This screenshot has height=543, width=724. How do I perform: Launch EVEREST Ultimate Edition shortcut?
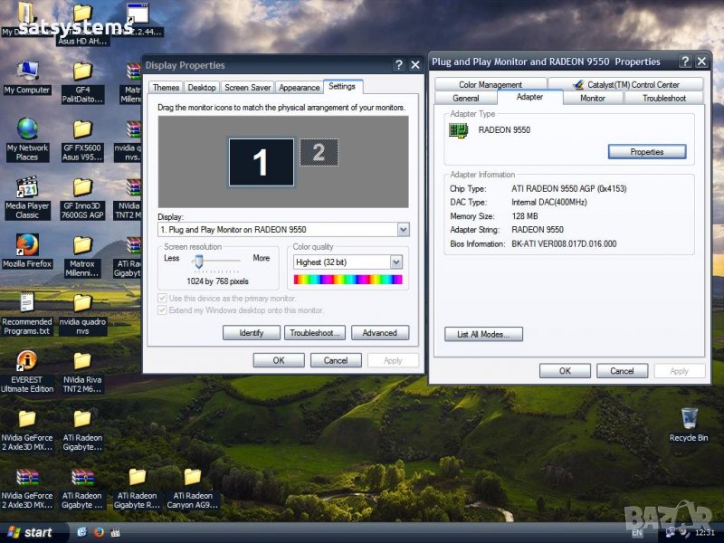point(27,361)
